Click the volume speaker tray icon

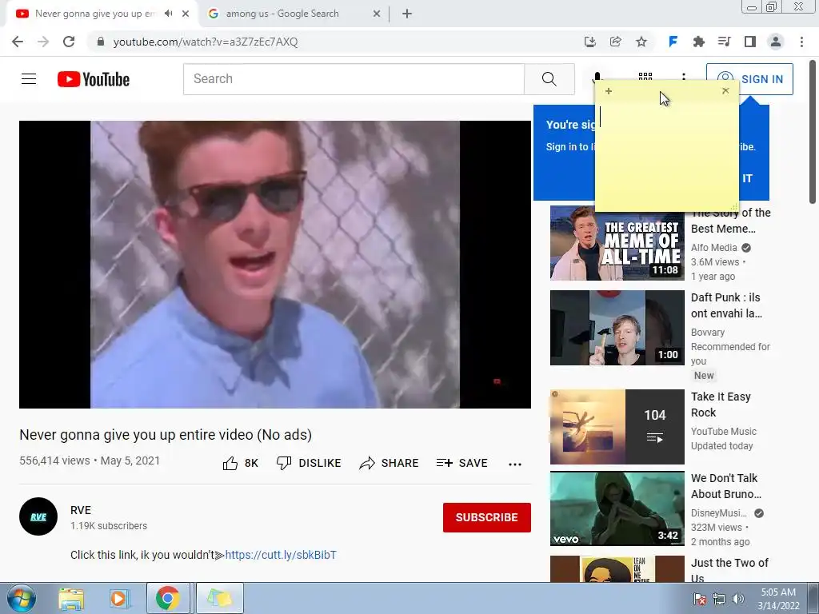pos(738,599)
